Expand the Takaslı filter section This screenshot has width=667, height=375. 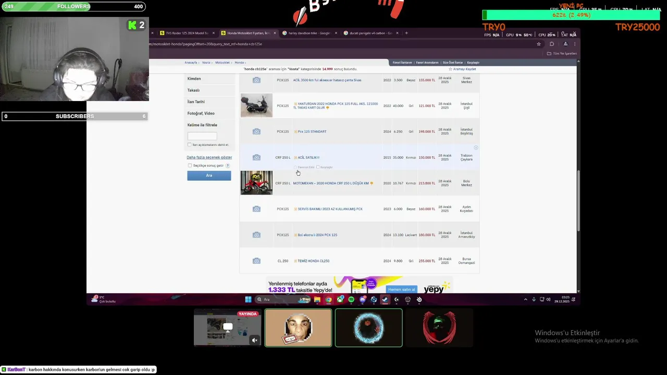coord(193,90)
